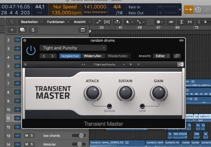
Task: Adjust the ATTACK knob
Action: click(x=92, y=93)
